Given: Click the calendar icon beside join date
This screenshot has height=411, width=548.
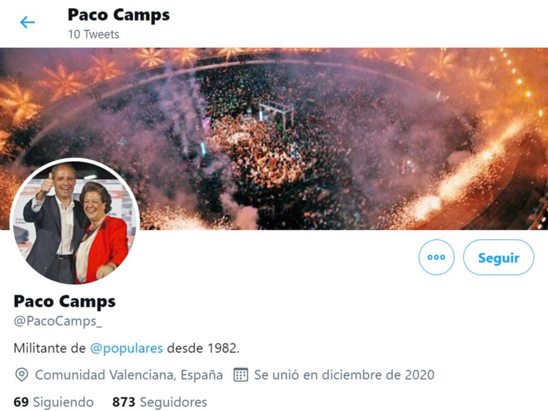Looking at the screenshot, I should (241, 375).
